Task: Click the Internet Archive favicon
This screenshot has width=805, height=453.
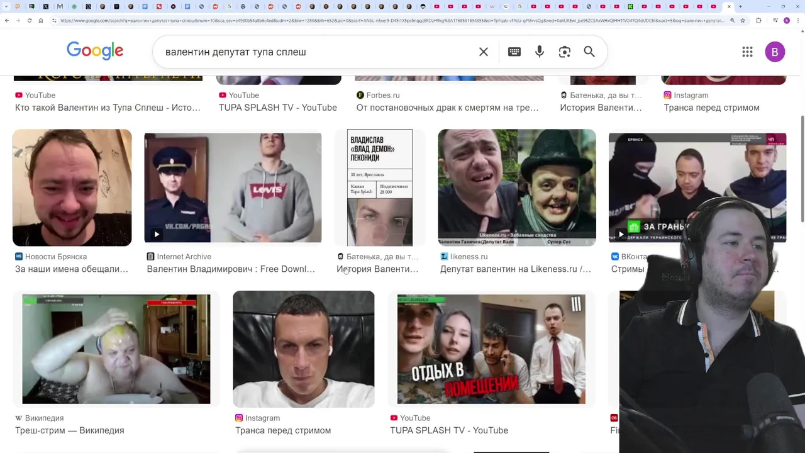Action: [x=150, y=257]
